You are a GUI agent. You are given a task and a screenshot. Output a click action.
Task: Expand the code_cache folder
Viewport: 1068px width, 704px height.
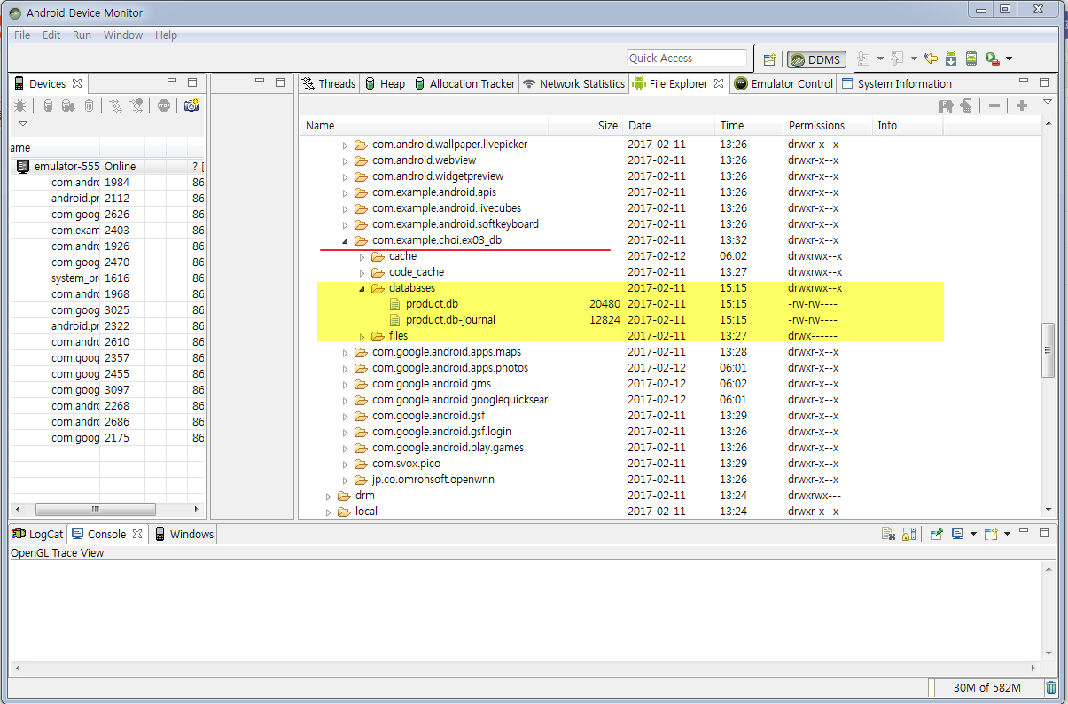362,272
